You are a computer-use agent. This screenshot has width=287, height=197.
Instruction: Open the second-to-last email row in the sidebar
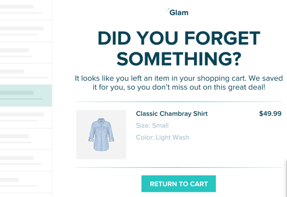pos(26,160)
